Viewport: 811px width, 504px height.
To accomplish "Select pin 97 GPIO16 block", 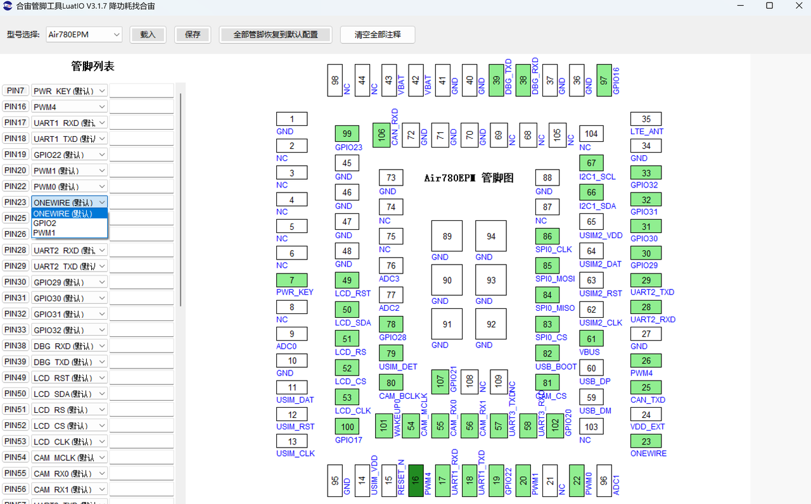I will click(604, 80).
